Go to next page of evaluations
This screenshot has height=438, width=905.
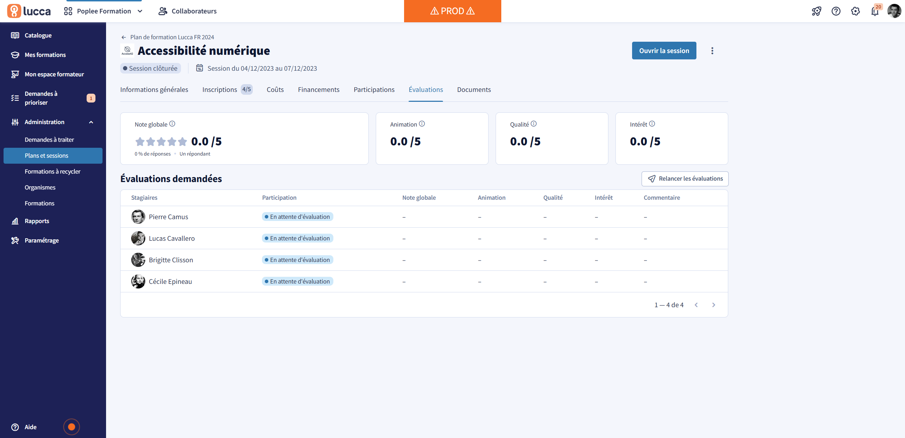[714, 305]
